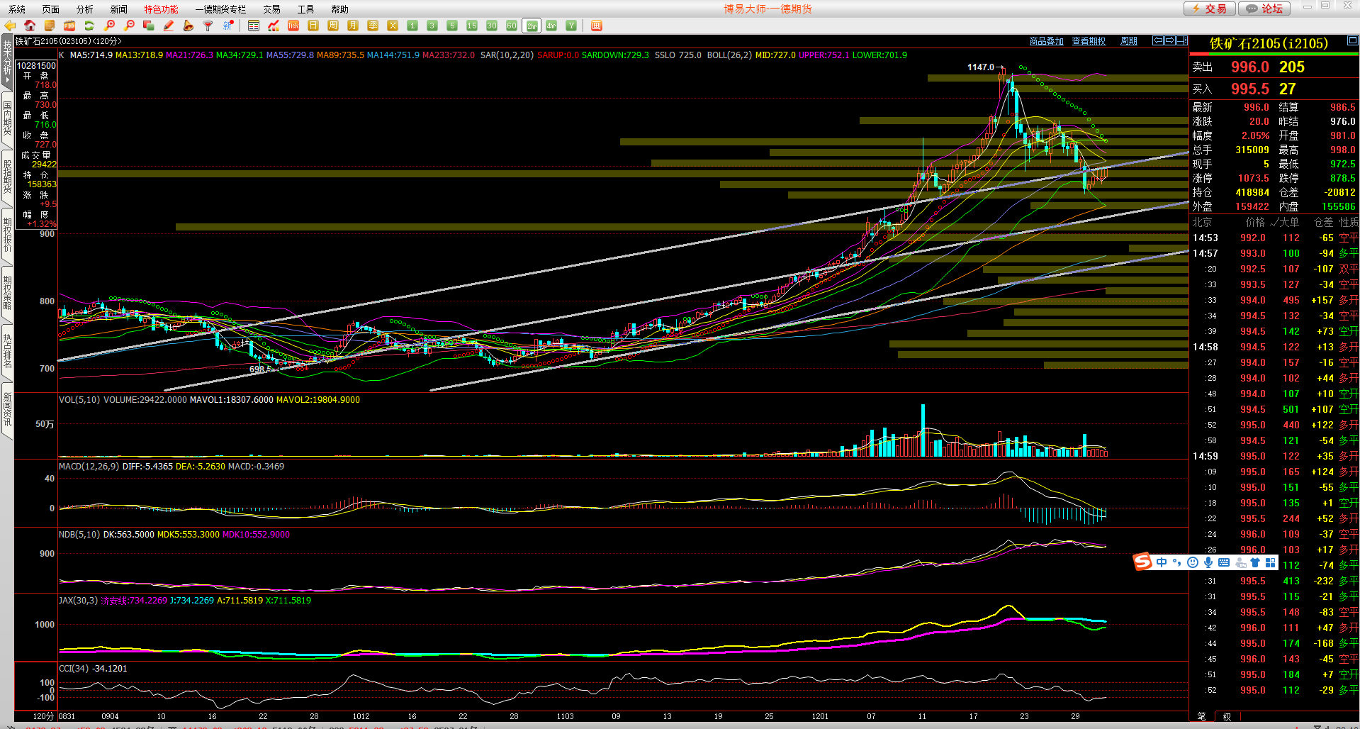This screenshot has height=729, width=1360.
Task: Click the Sogou input method S icon
Action: [x=1142, y=562]
